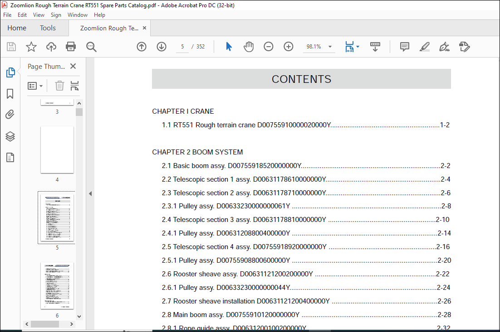Open the zoom level 98.1% dropdown
This screenshot has width=500, height=332.
[x=330, y=47]
